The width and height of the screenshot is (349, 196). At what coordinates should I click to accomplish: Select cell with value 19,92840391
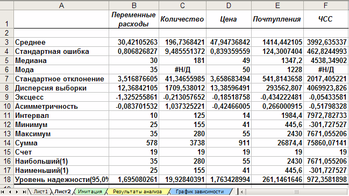point(182,179)
